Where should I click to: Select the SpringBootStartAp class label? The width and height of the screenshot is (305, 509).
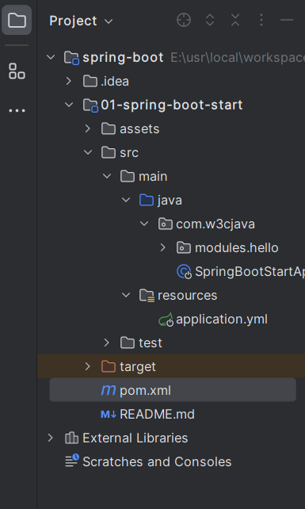[250, 272]
